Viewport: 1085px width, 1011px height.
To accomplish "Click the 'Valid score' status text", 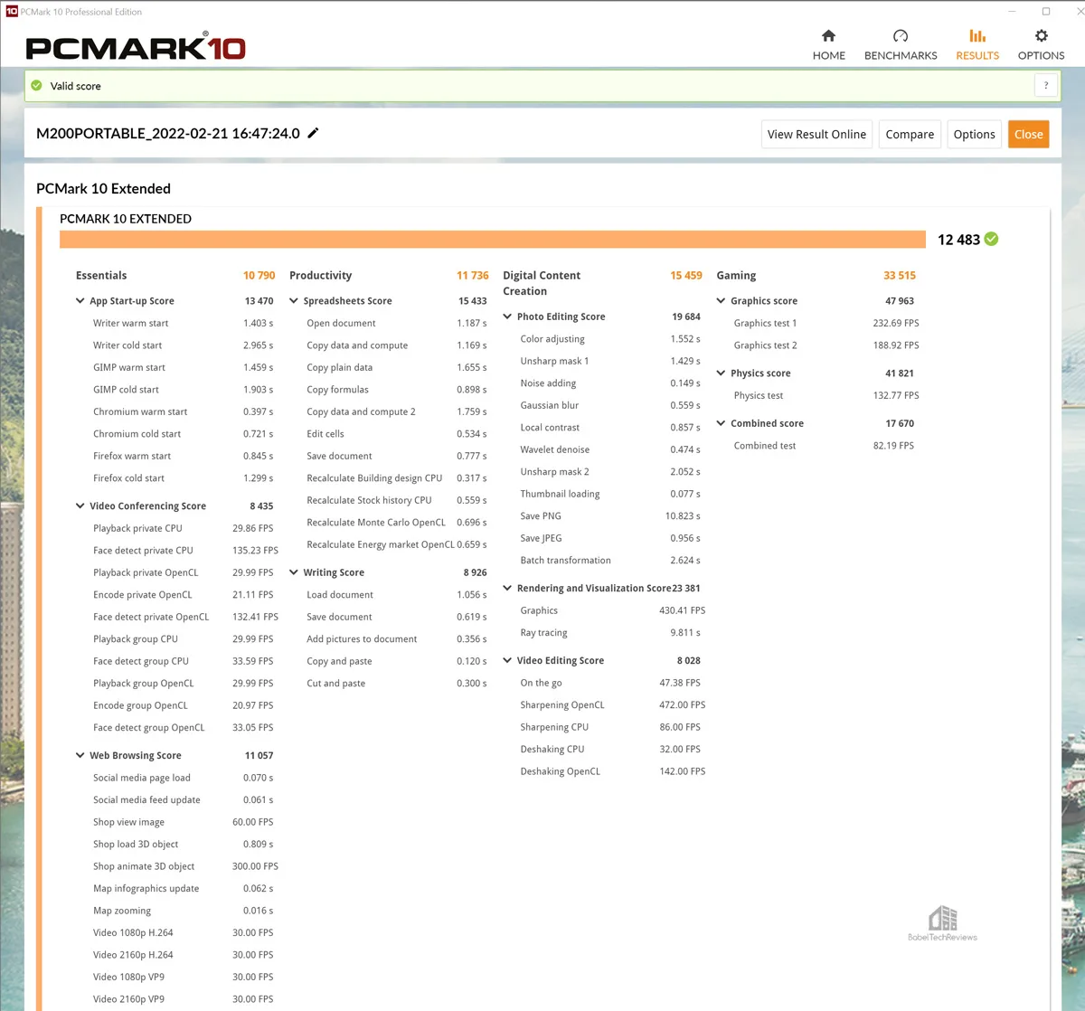I will [76, 86].
